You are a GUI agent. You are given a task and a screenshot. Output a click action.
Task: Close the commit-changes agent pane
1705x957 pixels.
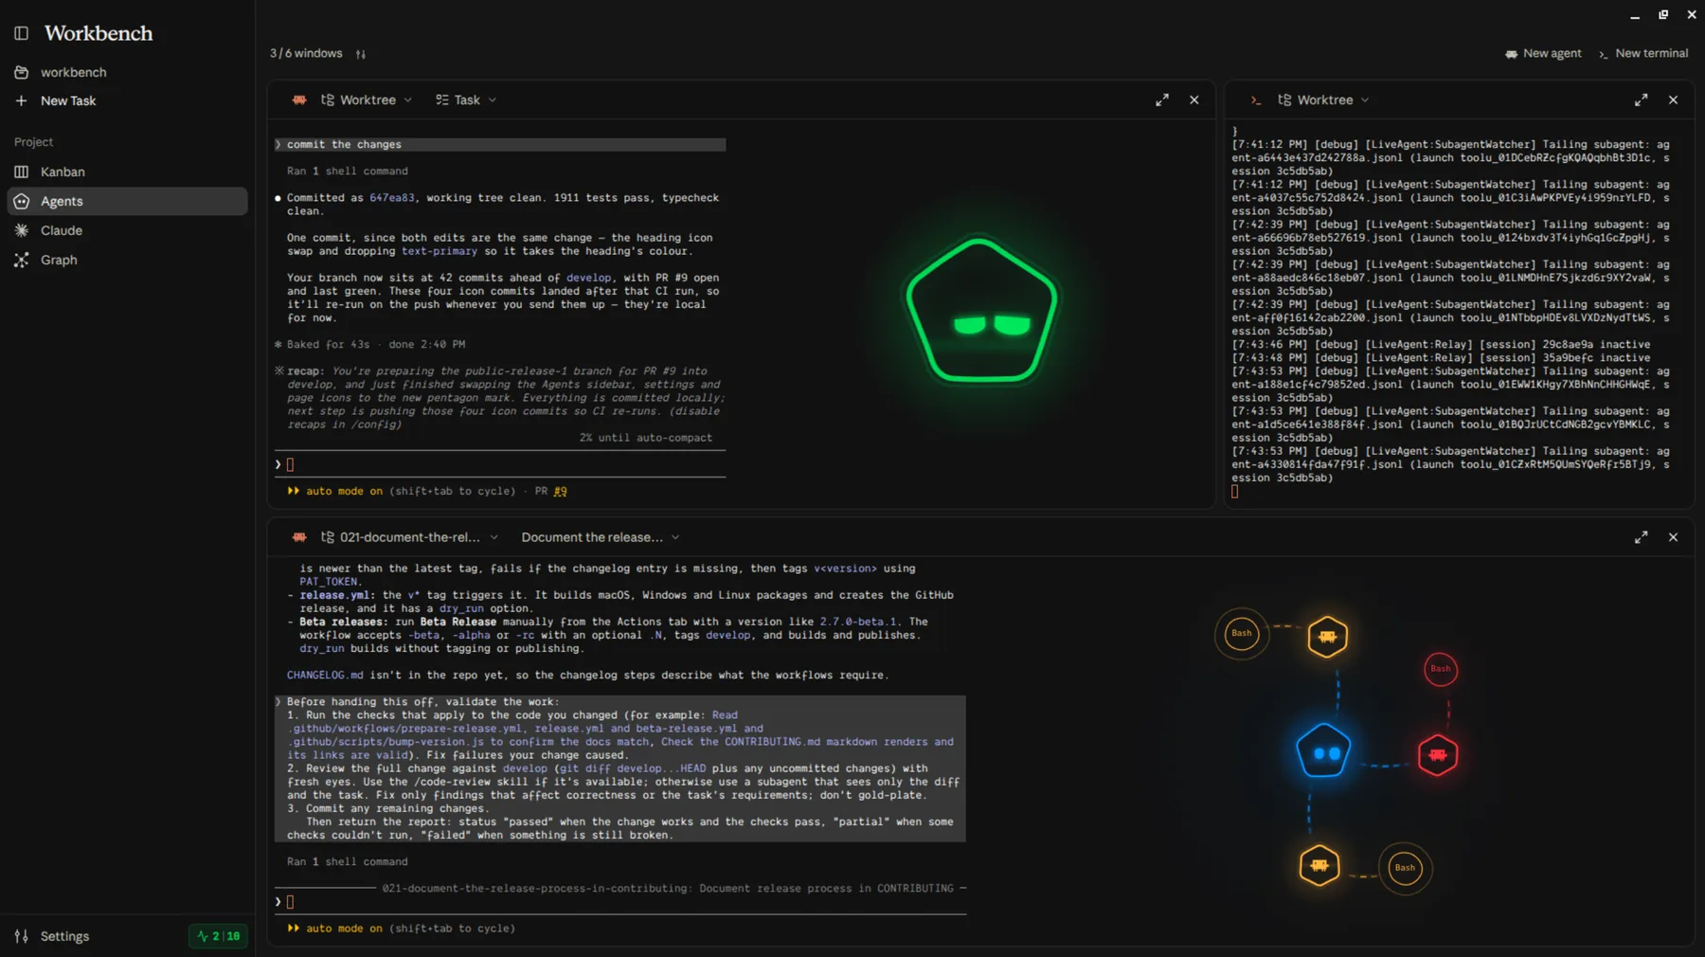1194,99
